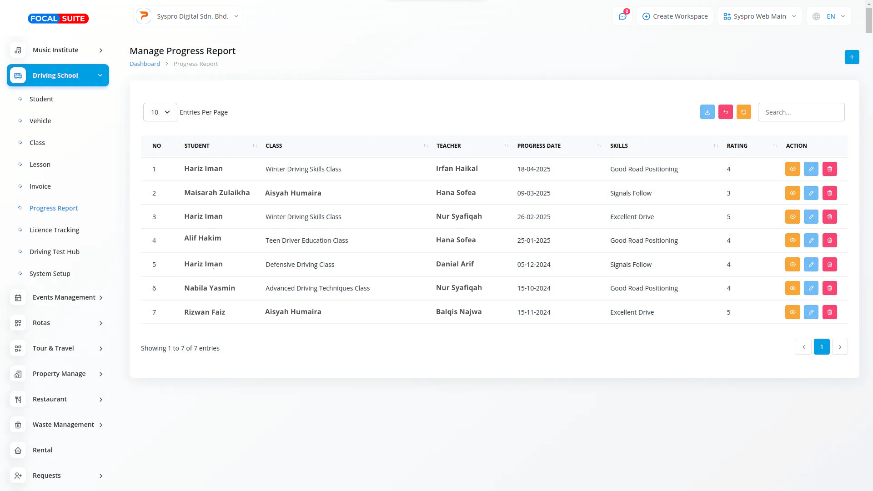
Task: Open the entries per page dropdown
Action: click(160, 112)
